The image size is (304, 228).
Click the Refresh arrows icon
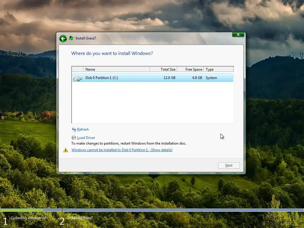[74, 129]
